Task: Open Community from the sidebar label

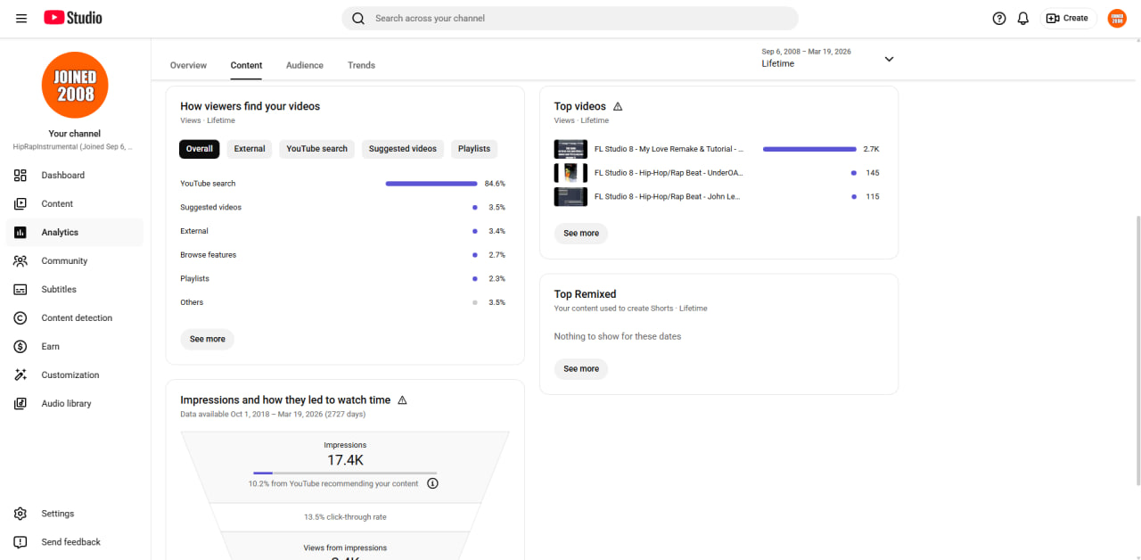Action: coord(64,260)
